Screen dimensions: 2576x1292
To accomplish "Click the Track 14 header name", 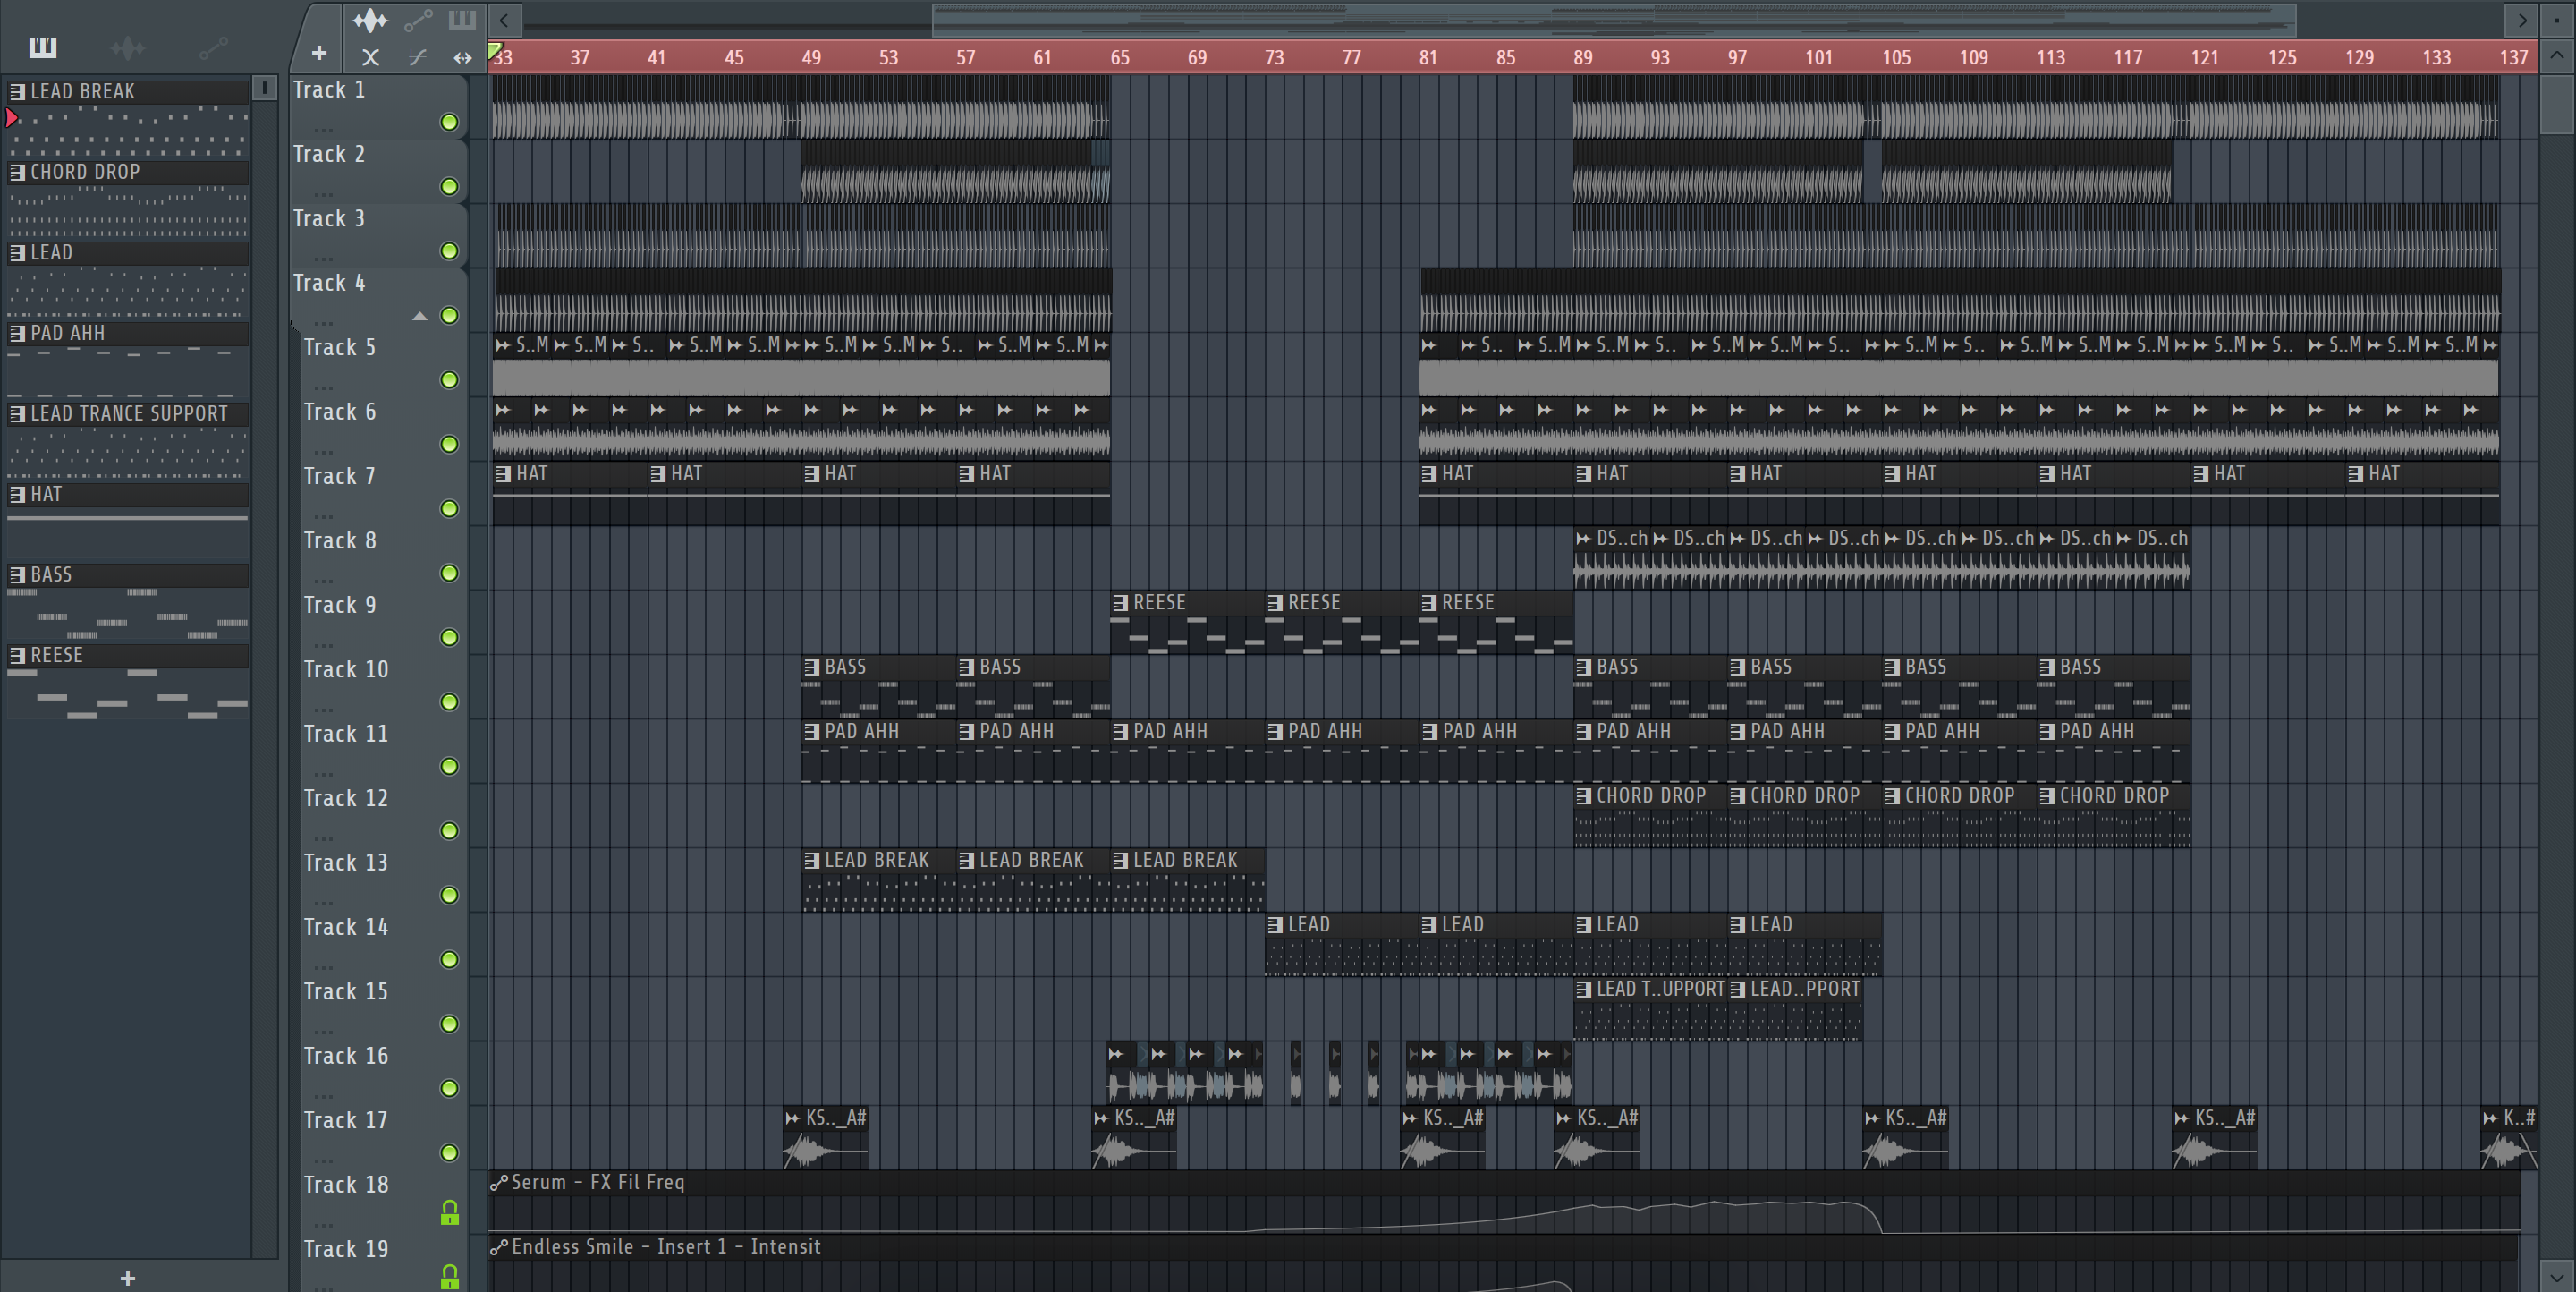I will click(345, 927).
